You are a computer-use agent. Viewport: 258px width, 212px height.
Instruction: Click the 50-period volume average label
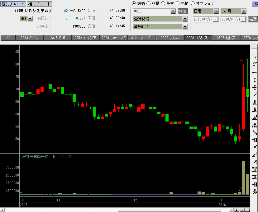(x=61, y=157)
